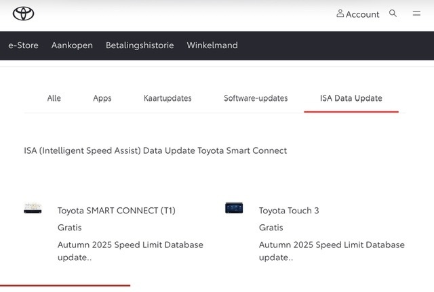The image size is (434, 292).
Task: Open the Account menu
Action: 357,14
